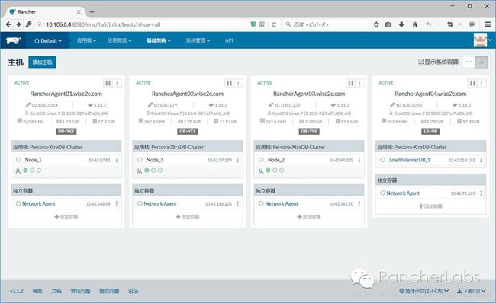
Task: Open more actions menu for RancherAgent04 host
Action: coord(482,83)
